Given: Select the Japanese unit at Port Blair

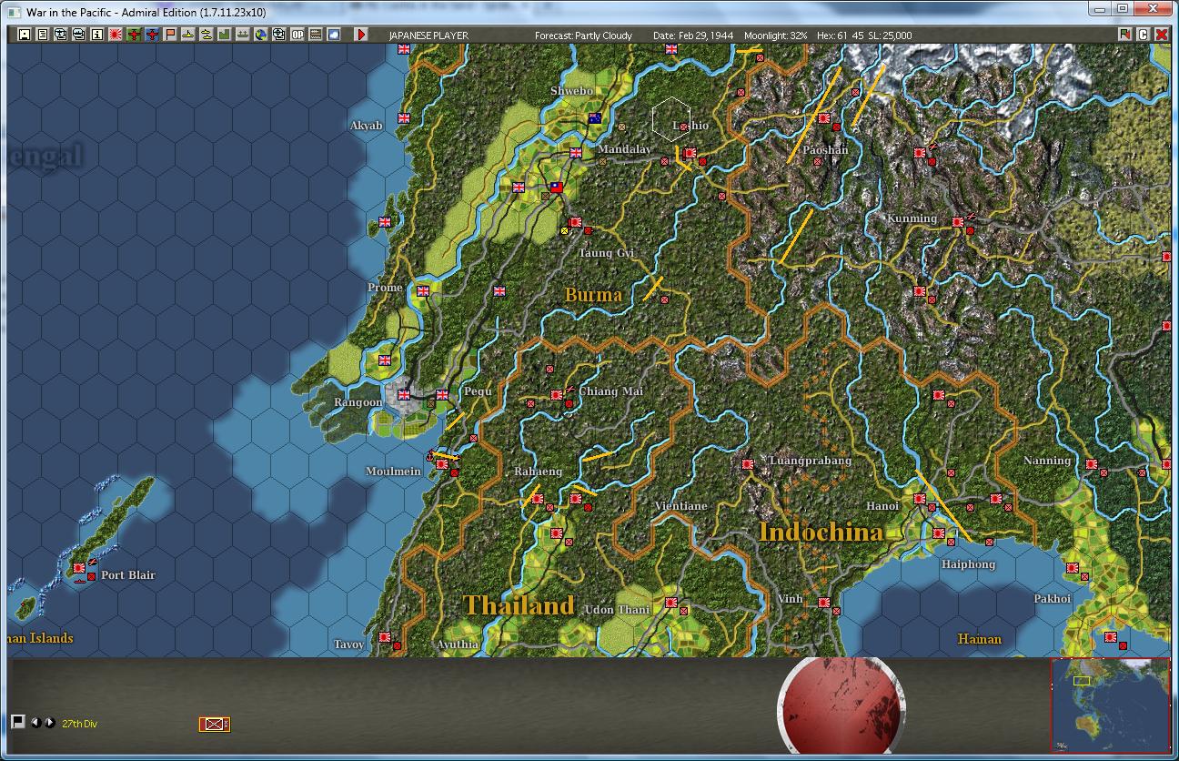Looking at the screenshot, I should point(79,569).
